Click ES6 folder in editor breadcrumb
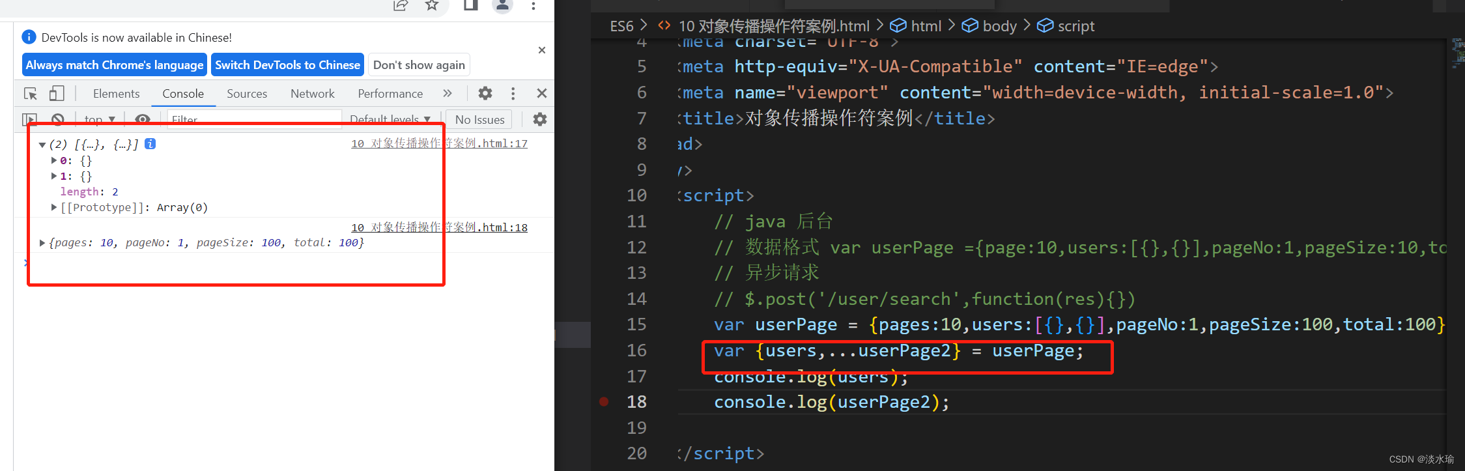Image resolution: width=1465 pixels, height=471 pixels. point(621,26)
